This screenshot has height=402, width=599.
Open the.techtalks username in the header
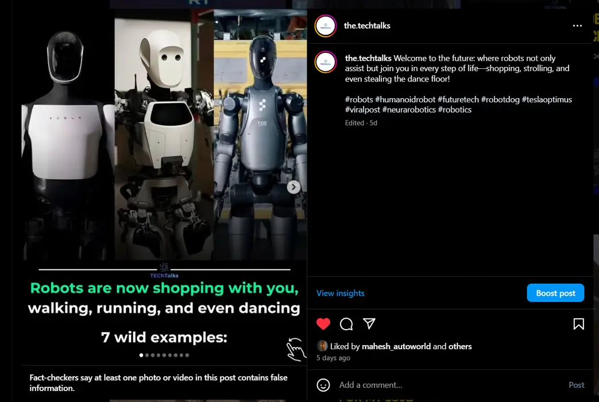click(367, 26)
